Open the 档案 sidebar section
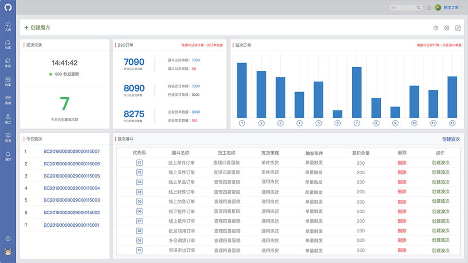468x263 pixels. (8, 82)
